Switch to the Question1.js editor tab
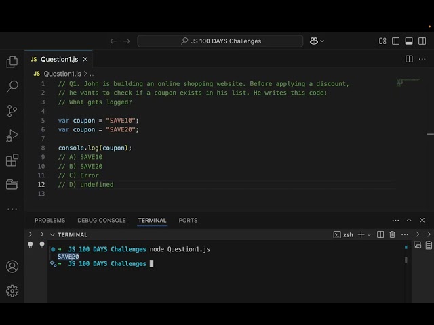The height and width of the screenshot is (325, 434). pyautogui.click(x=59, y=59)
